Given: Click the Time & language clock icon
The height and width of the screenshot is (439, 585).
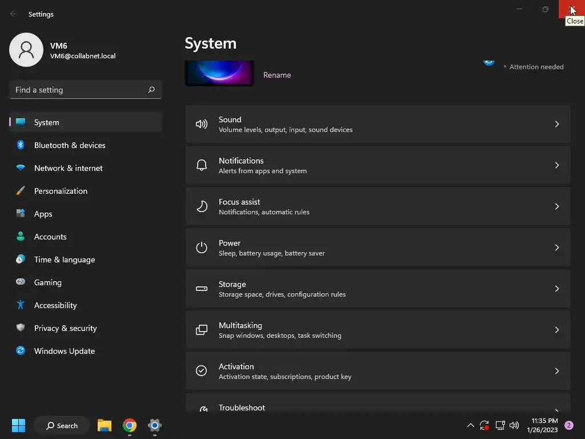Looking at the screenshot, I should point(21,259).
